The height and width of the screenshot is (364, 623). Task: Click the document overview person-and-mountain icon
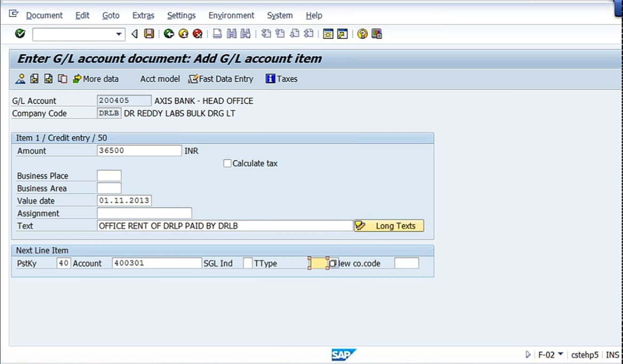[x=20, y=78]
